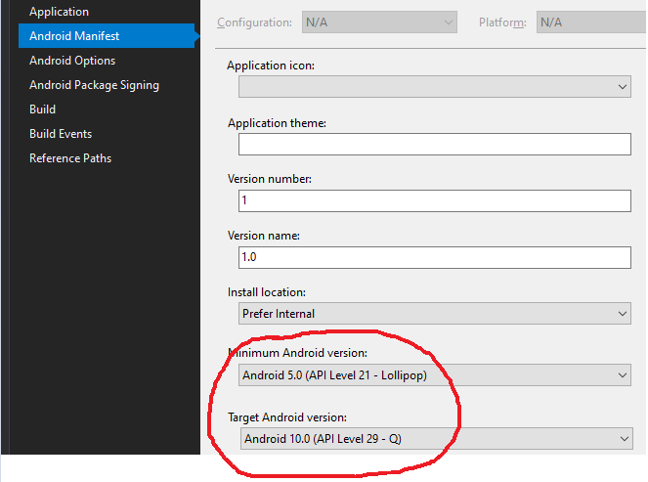Click the Configuration N/A dropdown
The height and width of the screenshot is (482, 648).
point(379,22)
